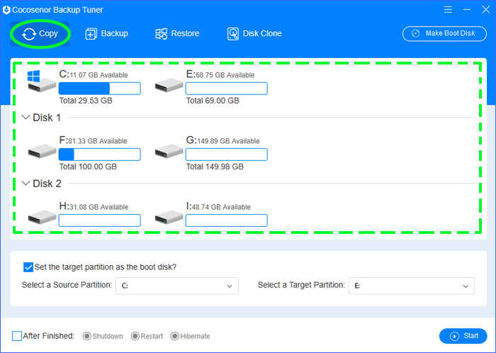Click the 'Total 149.98 GB' text
The width and height of the screenshot is (496, 353).
coord(215,167)
